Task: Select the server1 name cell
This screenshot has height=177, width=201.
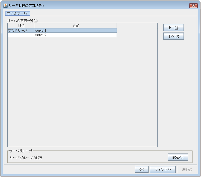Action: [76, 31]
